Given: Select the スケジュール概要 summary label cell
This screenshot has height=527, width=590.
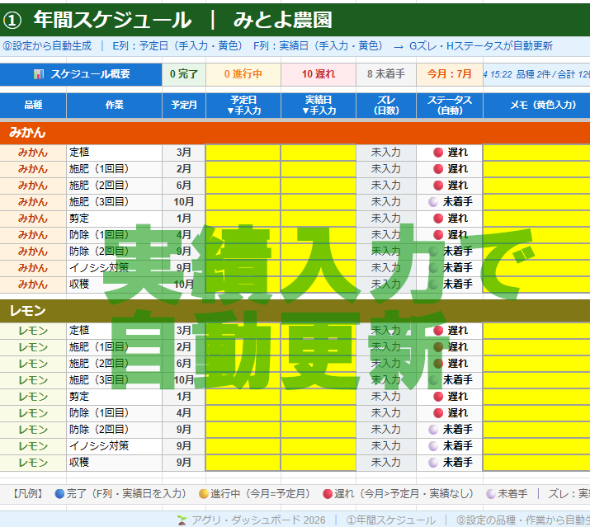Looking at the screenshot, I should 81,74.
